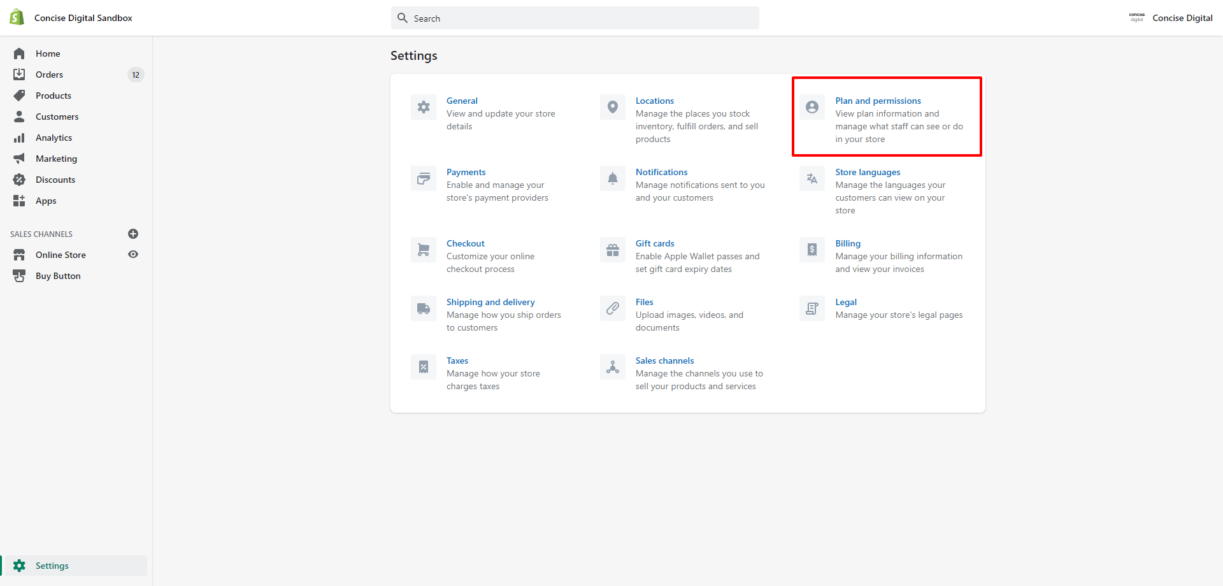Toggle Online Store visibility with the eye icon
This screenshot has height=586, width=1223.
(133, 254)
